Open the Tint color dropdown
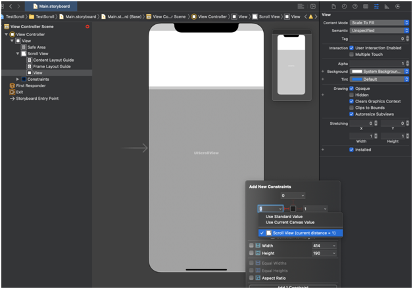The width and height of the screenshot is (413, 289). coord(379,79)
